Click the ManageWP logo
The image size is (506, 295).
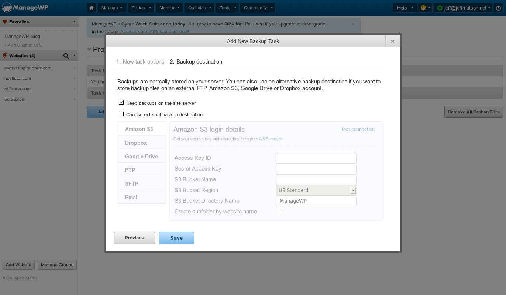25,7
